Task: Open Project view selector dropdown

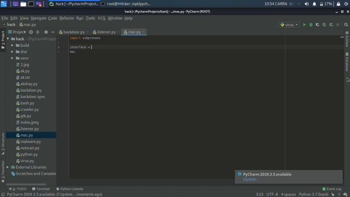Action: pyautogui.click(x=17, y=32)
